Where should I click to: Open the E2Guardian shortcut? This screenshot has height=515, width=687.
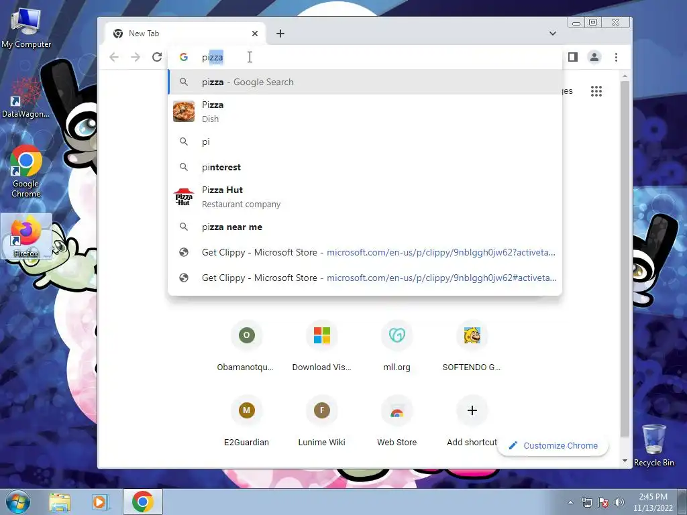tap(246, 421)
